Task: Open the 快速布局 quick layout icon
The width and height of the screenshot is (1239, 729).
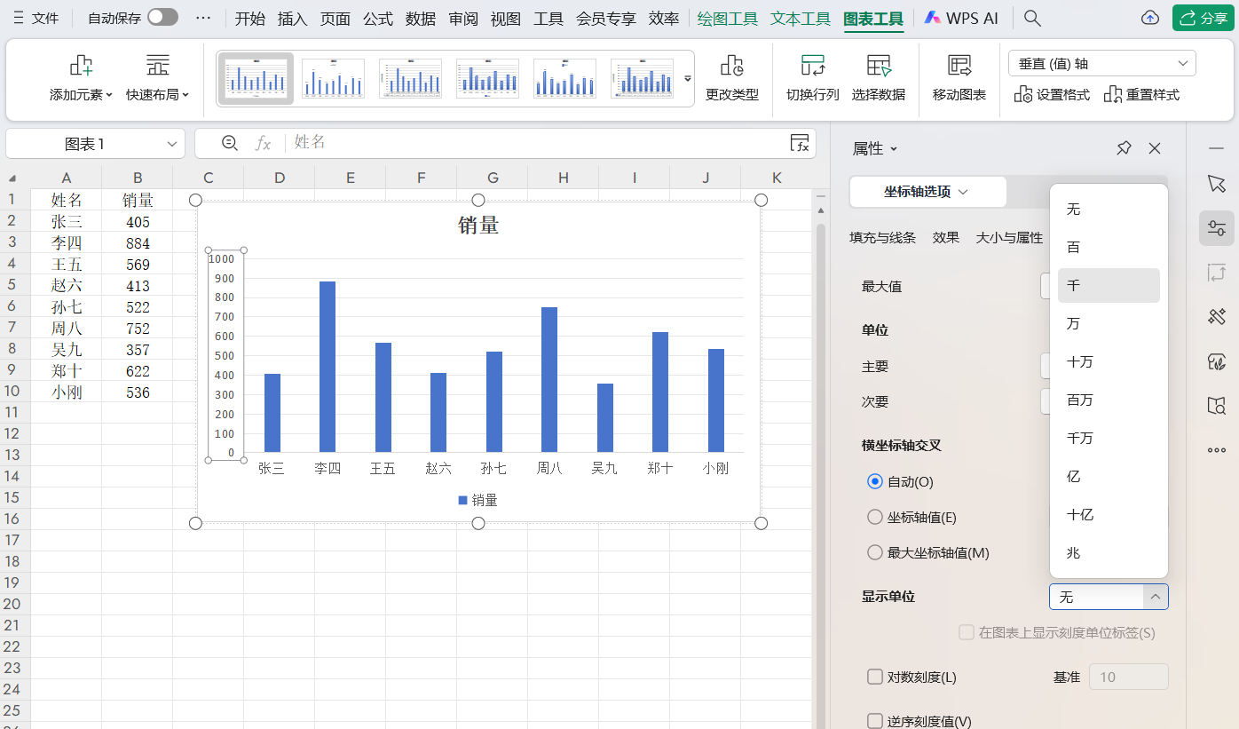Action: coord(157,78)
